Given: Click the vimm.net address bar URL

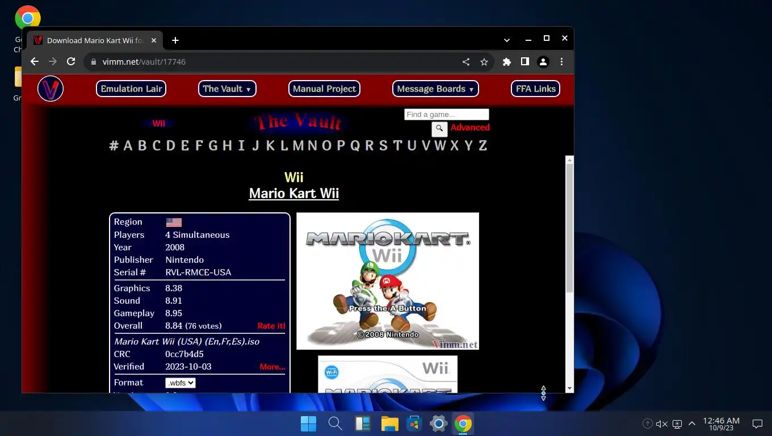Looking at the screenshot, I should [x=144, y=62].
